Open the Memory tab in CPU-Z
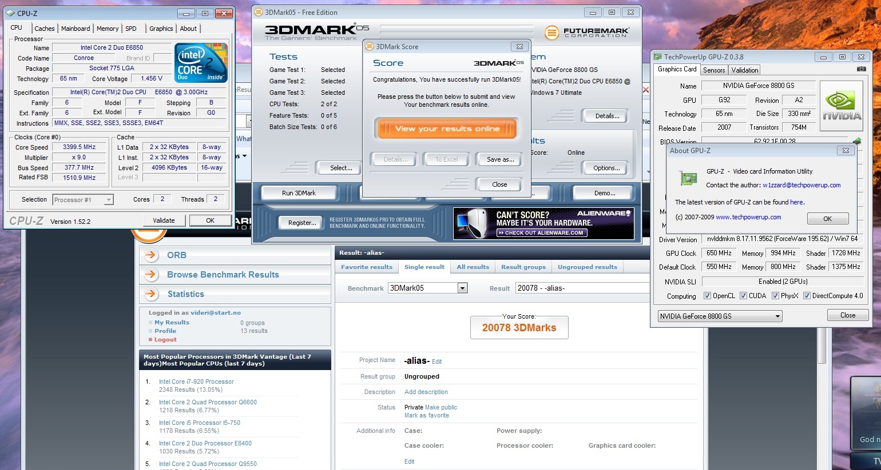881x470 pixels. pos(108,29)
